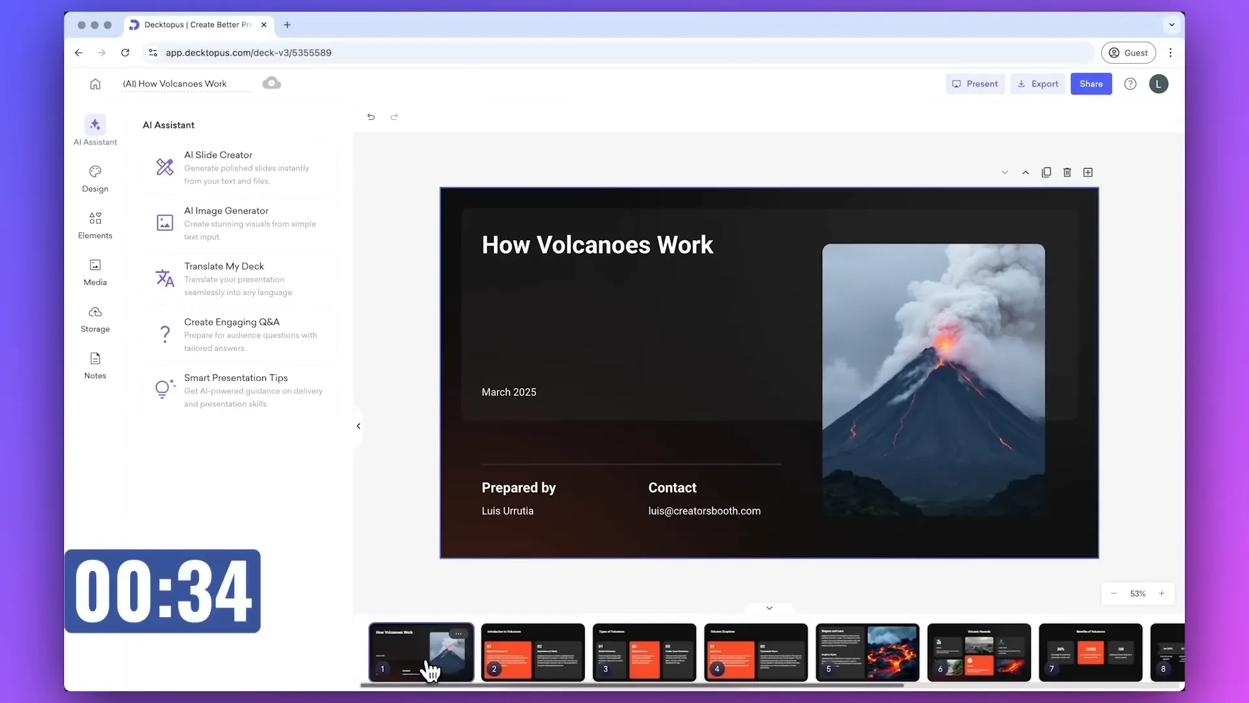Select slide 7 thumbnail
The height and width of the screenshot is (703, 1249).
click(1090, 653)
